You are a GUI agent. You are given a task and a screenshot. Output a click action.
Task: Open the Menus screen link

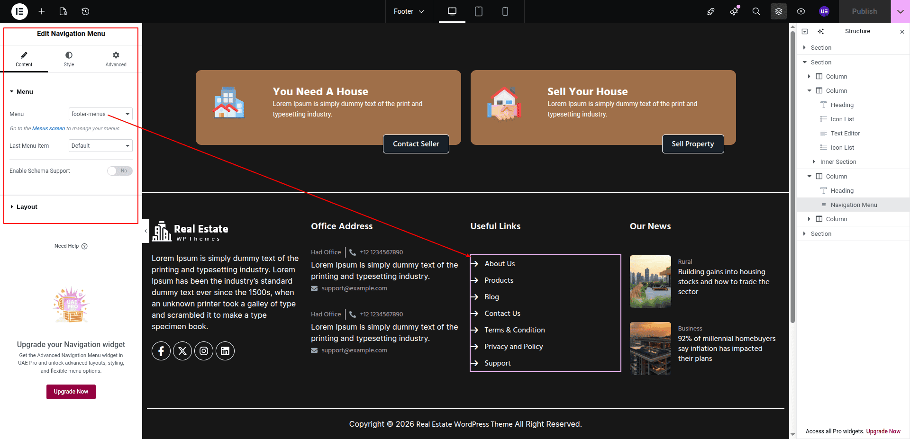pos(48,129)
